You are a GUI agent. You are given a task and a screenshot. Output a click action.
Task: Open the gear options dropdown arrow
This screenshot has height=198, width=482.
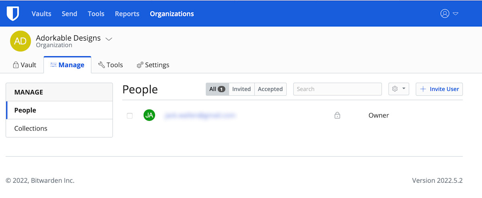[x=404, y=89]
